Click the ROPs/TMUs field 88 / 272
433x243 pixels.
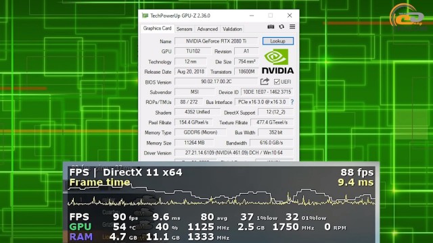189,102
